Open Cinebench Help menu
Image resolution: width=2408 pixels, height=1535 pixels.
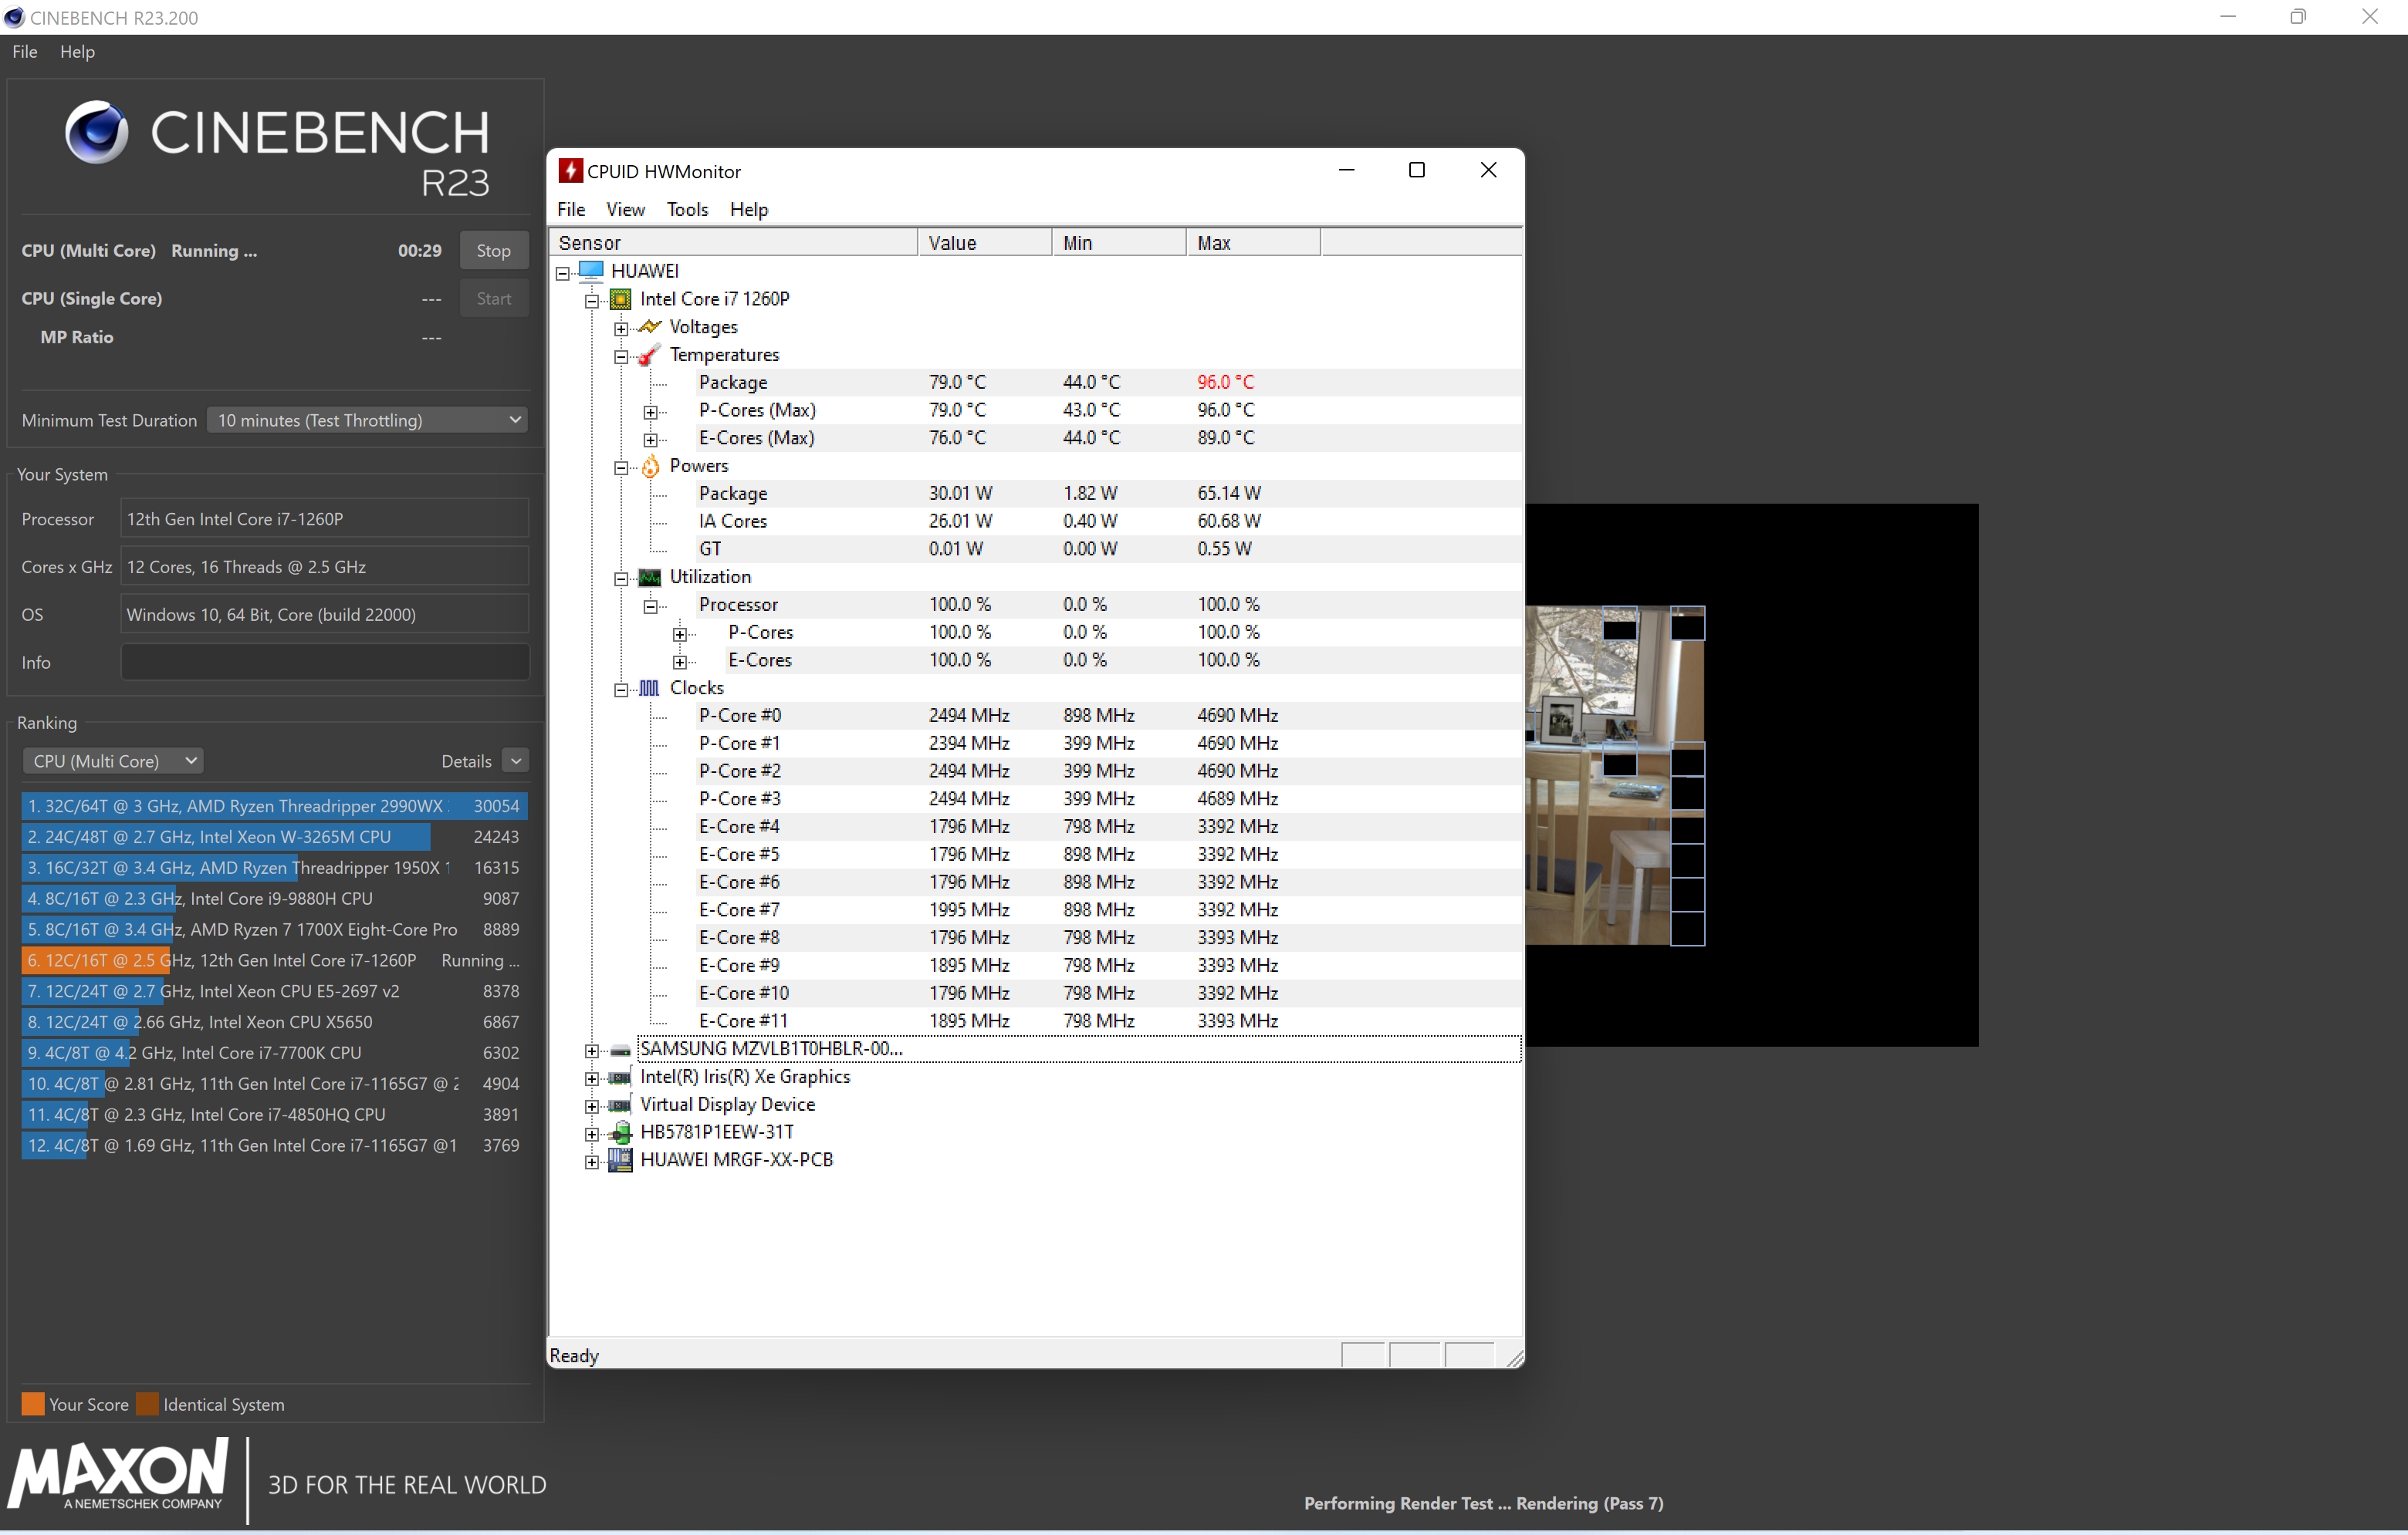tap(77, 52)
